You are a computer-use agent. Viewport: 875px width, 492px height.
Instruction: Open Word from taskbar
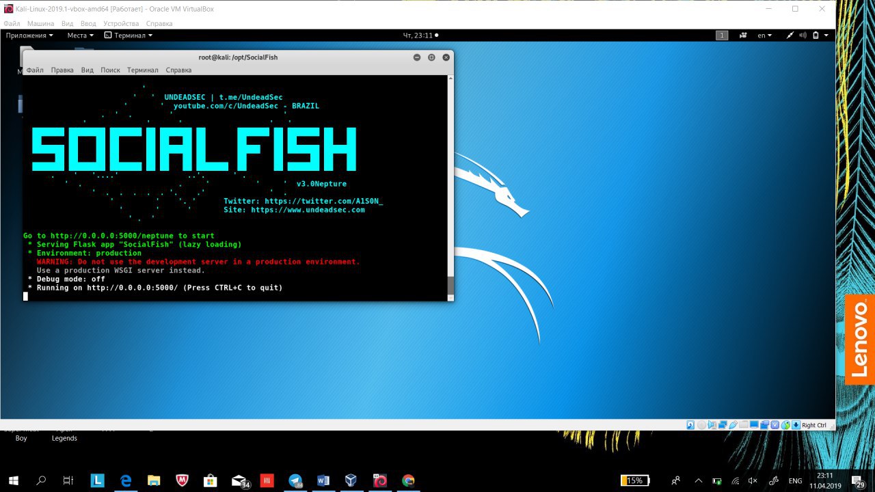pyautogui.click(x=323, y=480)
